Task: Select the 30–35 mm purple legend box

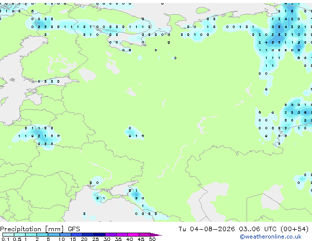Action: pos(110,235)
